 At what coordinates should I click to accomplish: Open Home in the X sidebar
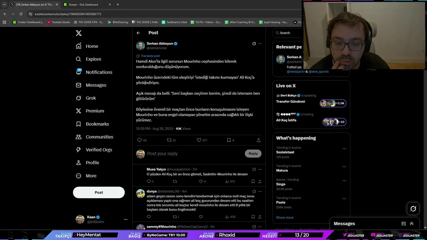[87, 46]
